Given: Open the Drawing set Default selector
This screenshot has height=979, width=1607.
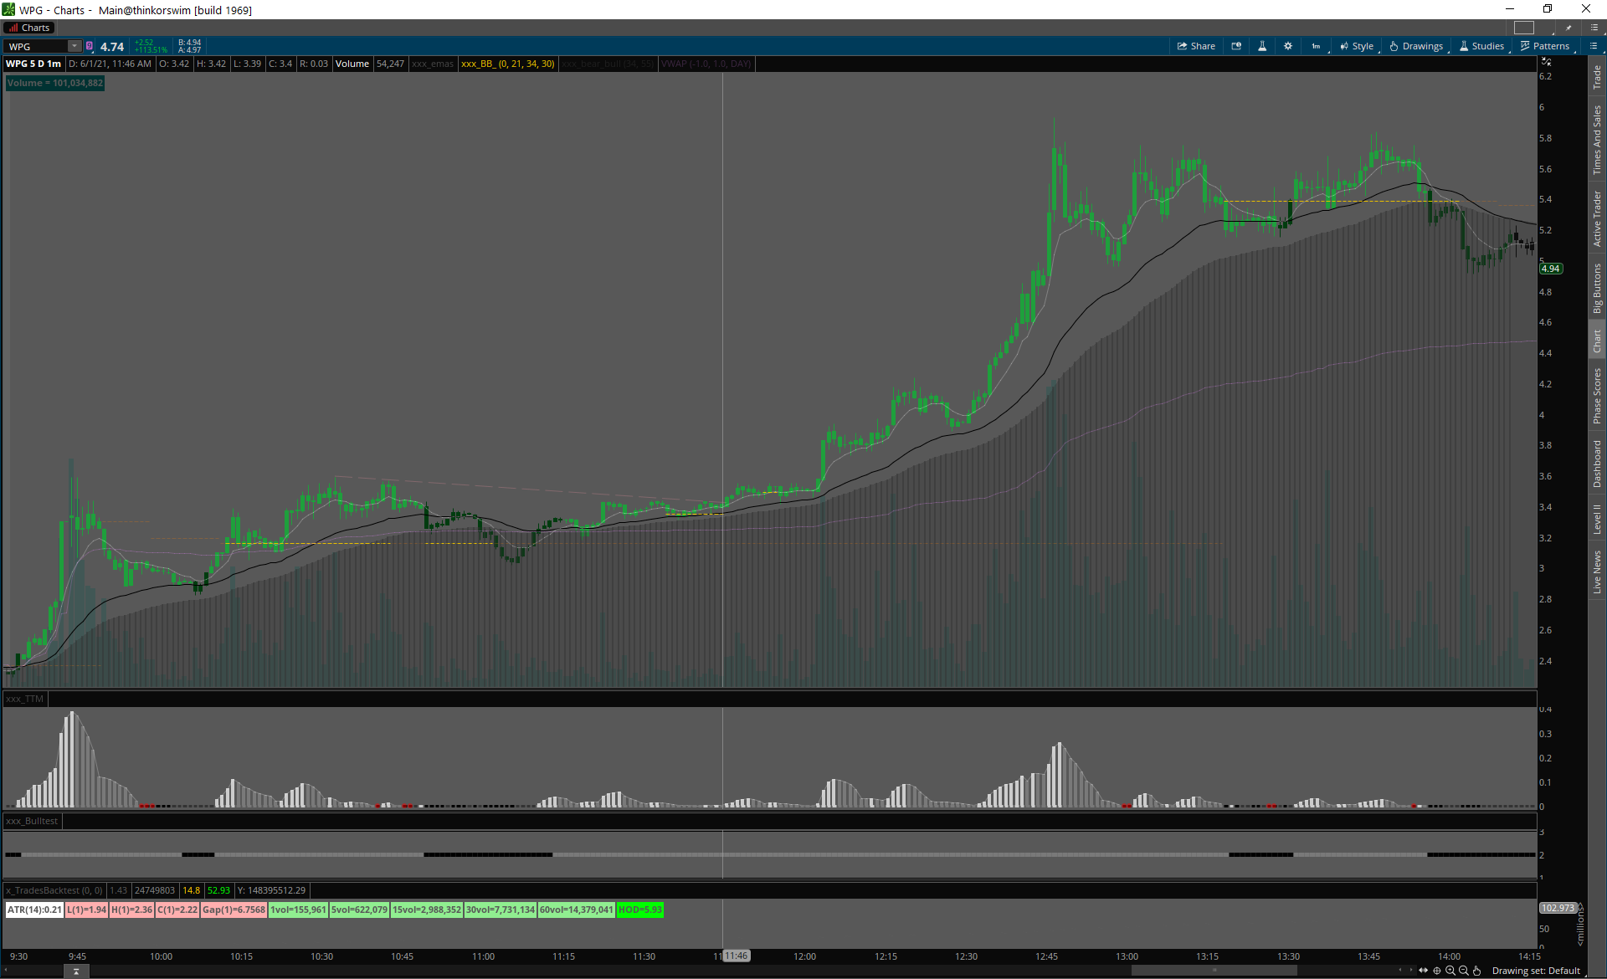Looking at the screenshot, I should click(x=1536, y=971).
